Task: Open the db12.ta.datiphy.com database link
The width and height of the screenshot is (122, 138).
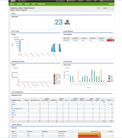Action: (17, 109)
